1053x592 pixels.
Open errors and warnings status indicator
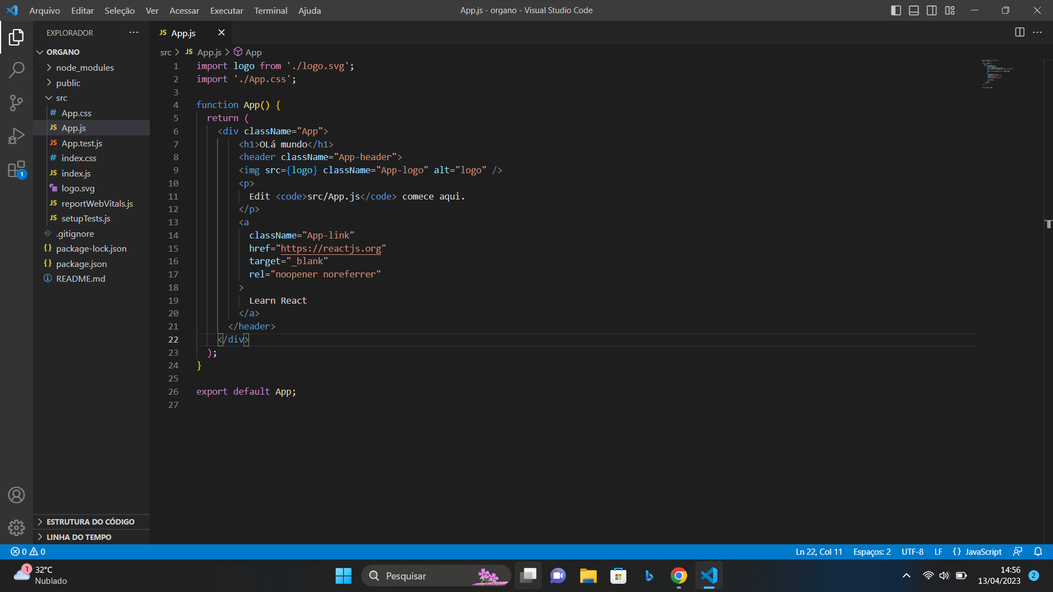28,551
